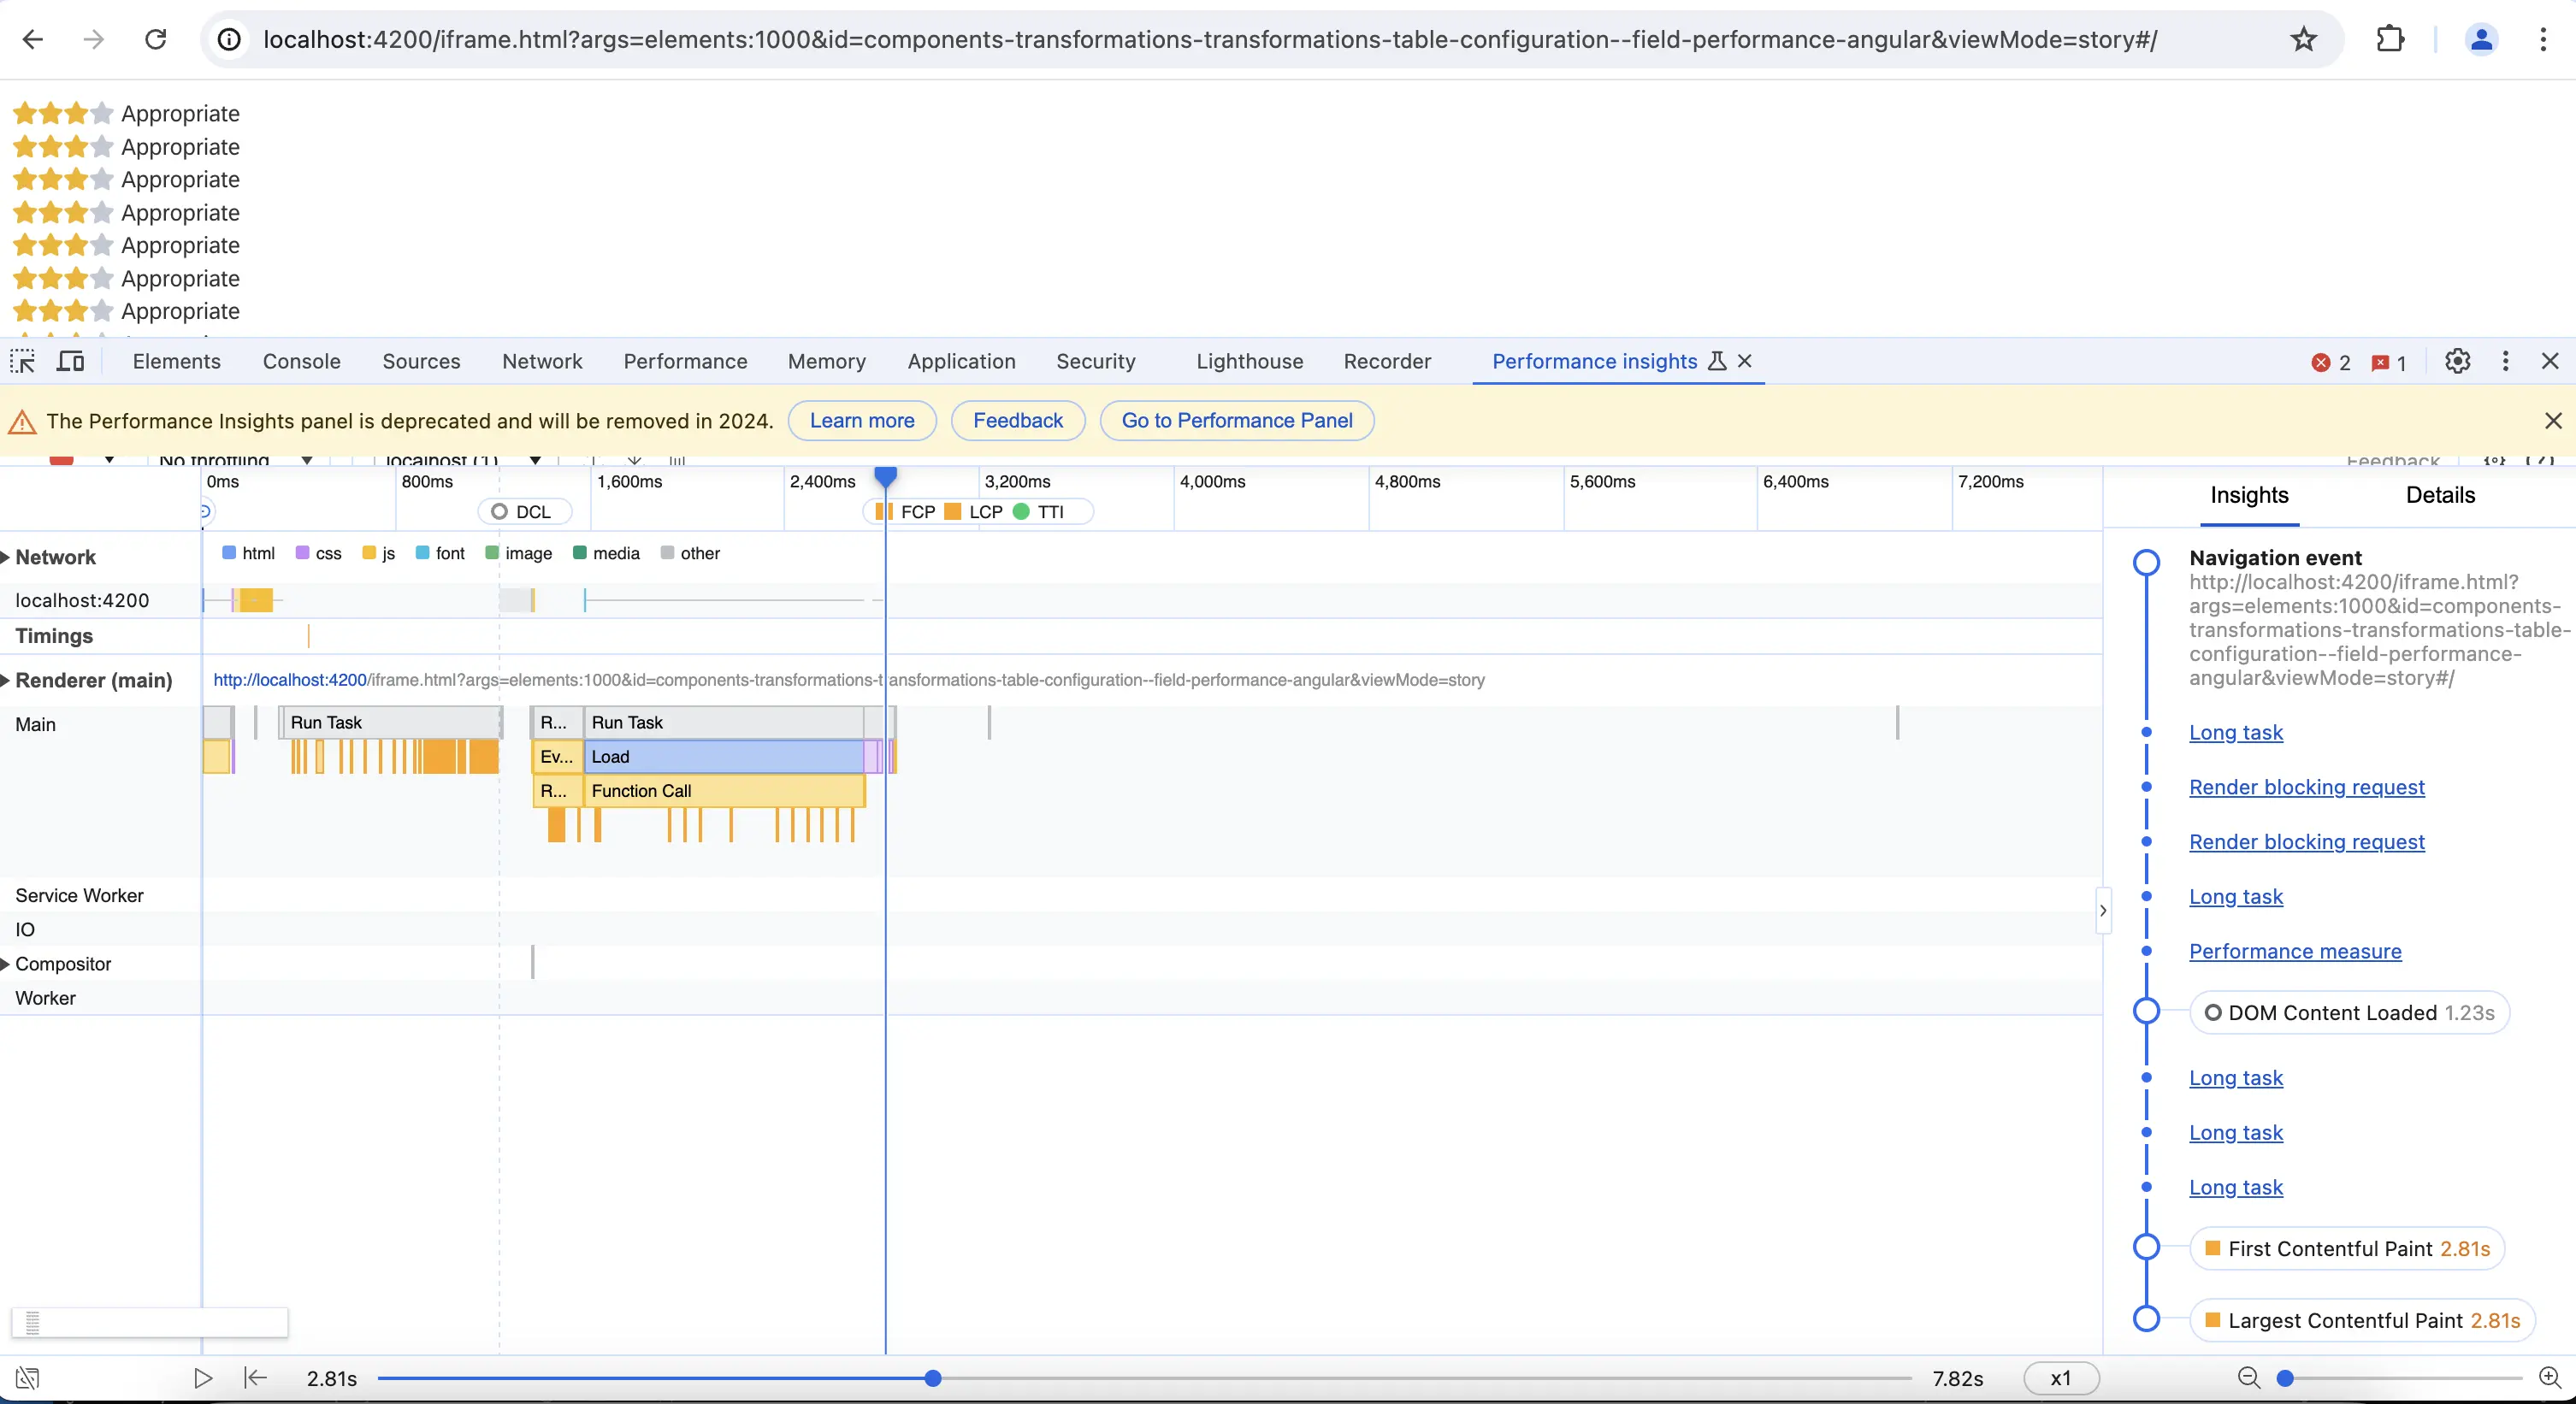Click the Long task insight item
Screen dimensions: 2576x1404
point(2237,731)
